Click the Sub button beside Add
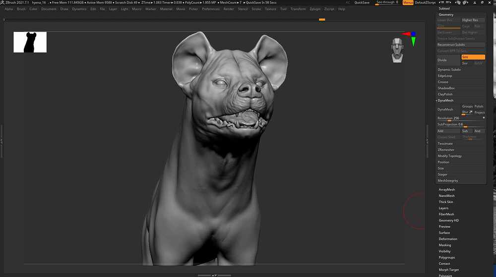 (x=467, y=131)
